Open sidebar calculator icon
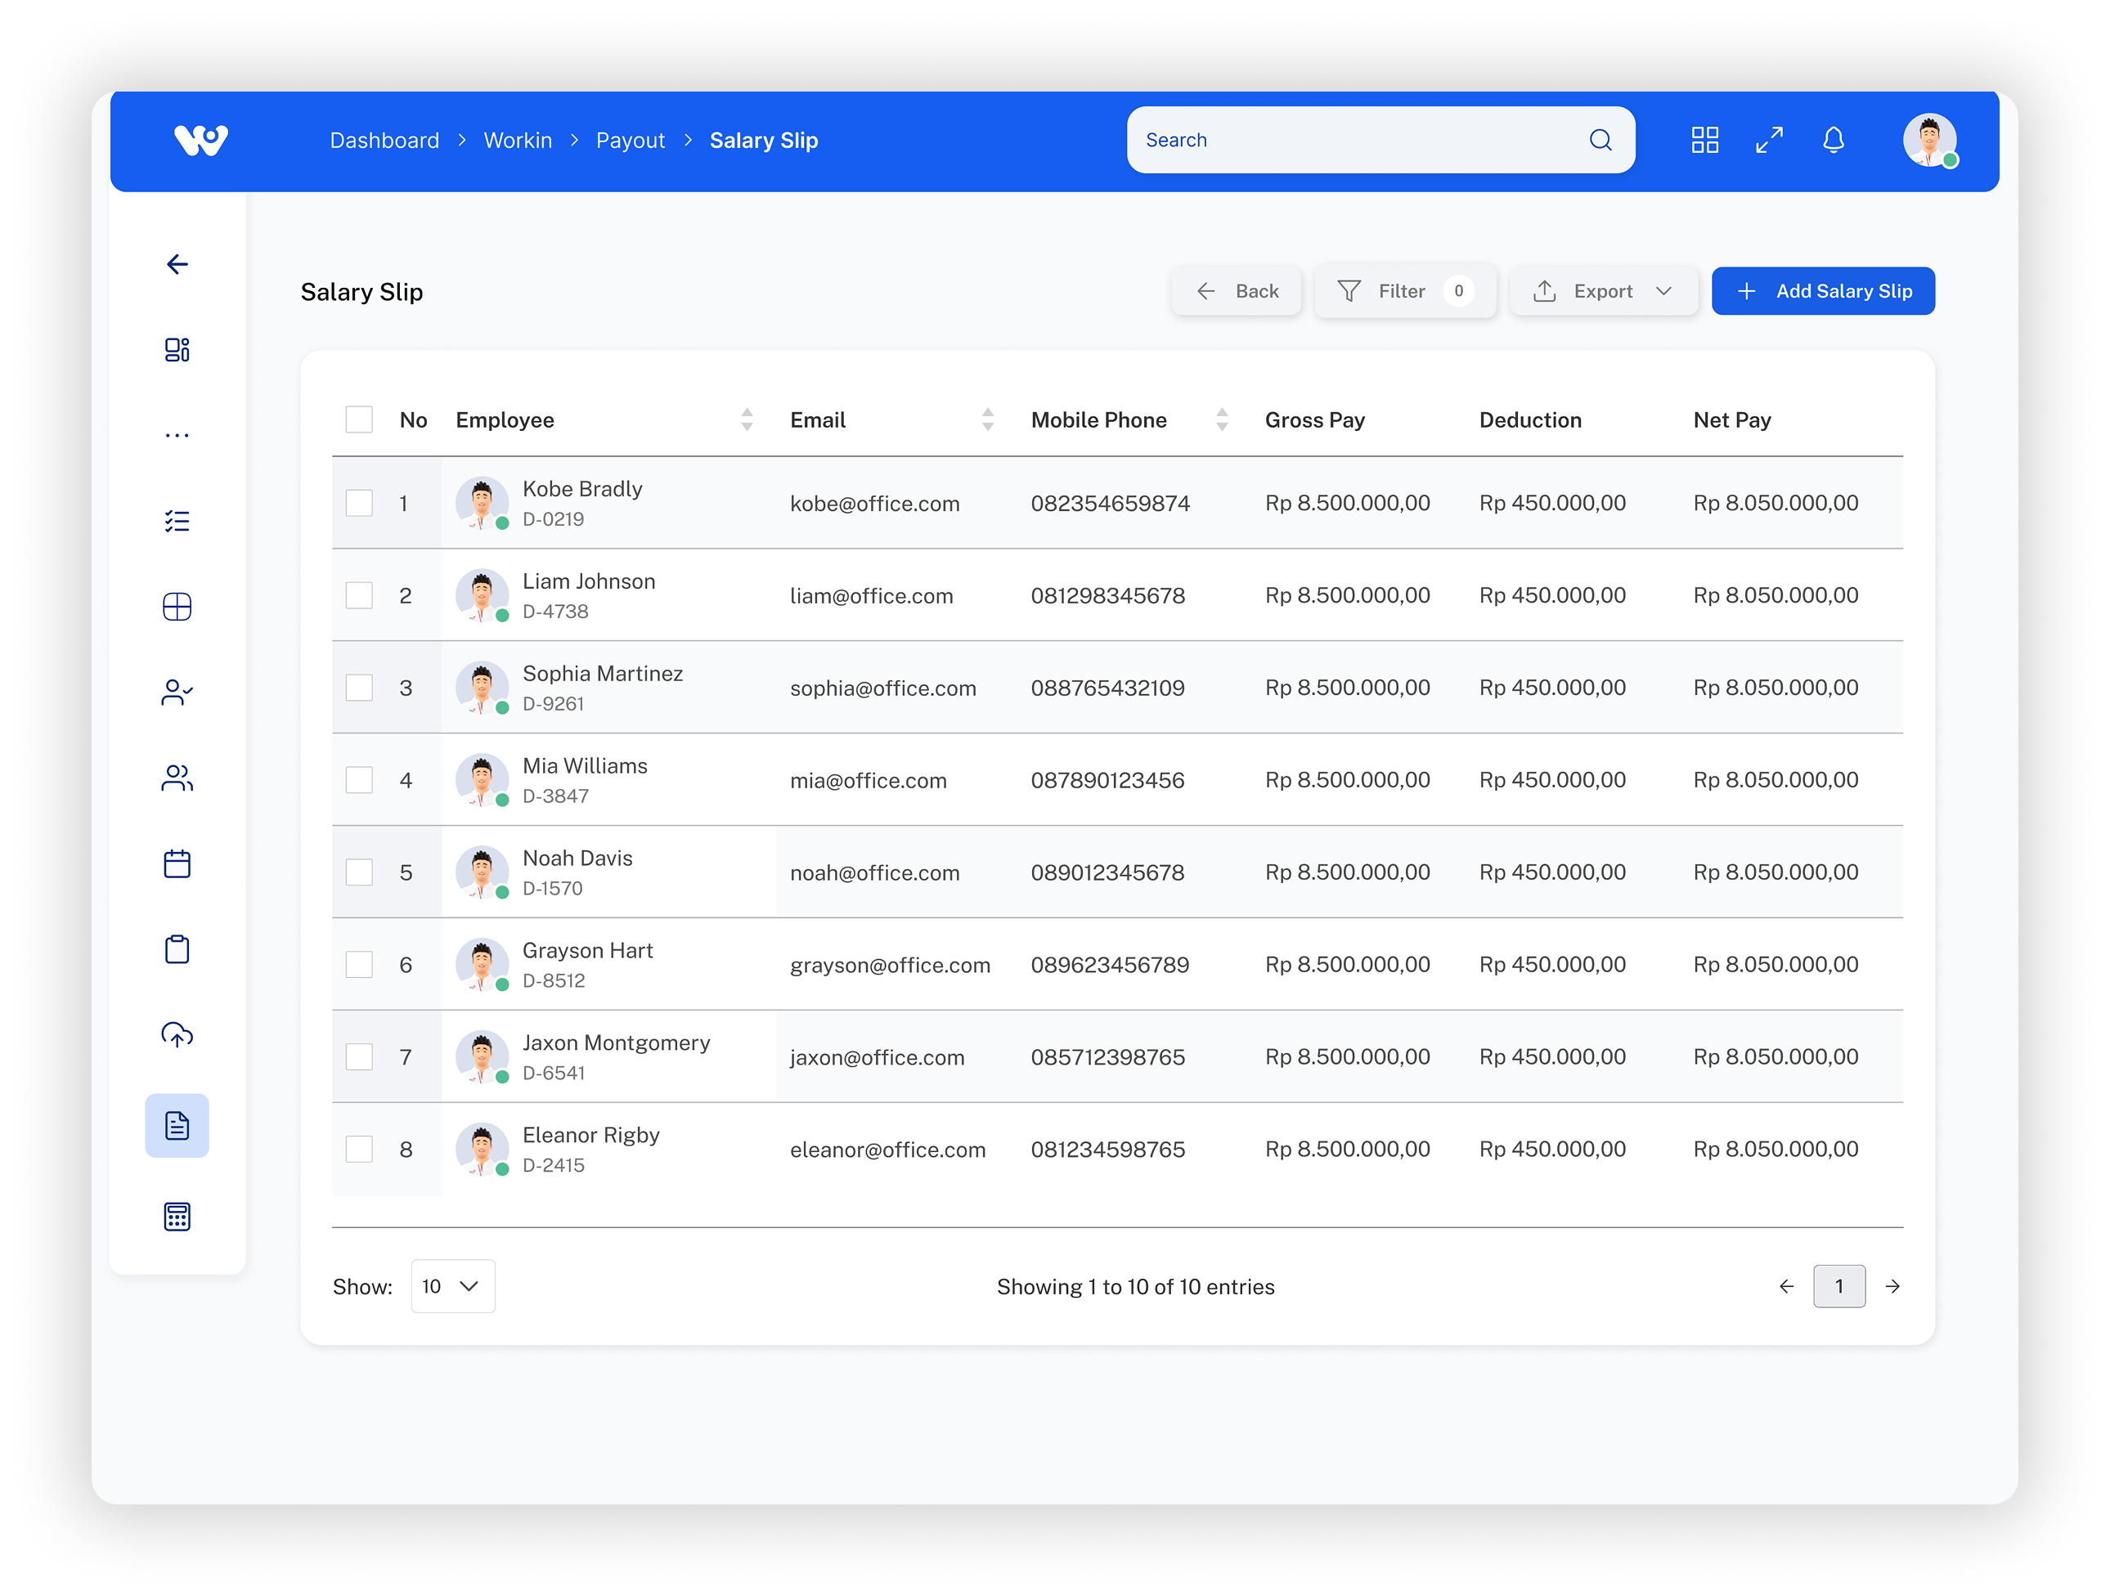 click(x=177, y=1217)
